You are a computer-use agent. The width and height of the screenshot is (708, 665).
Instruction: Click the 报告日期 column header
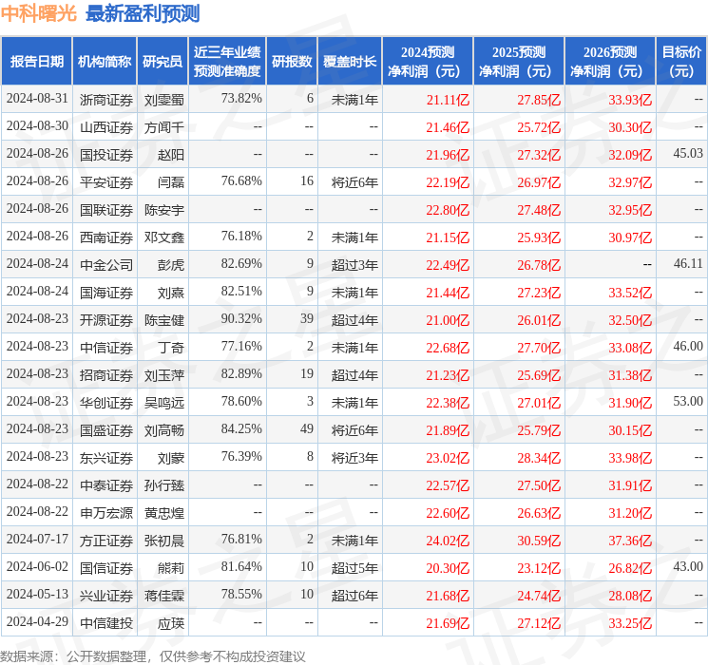tap(36, 62)
